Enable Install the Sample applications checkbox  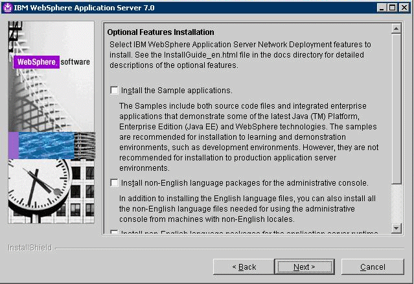coord(114,90)
